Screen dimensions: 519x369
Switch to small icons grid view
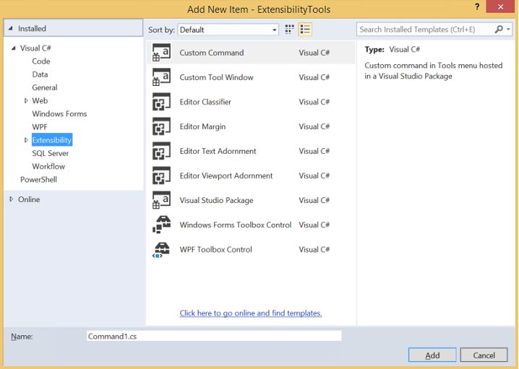click(x=290, y=30)
